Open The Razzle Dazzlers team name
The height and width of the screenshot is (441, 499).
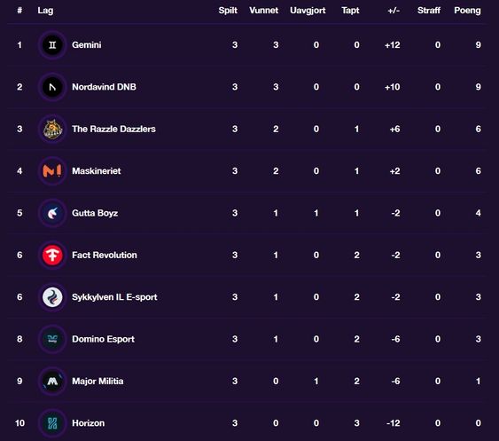(x=113, y=129)
